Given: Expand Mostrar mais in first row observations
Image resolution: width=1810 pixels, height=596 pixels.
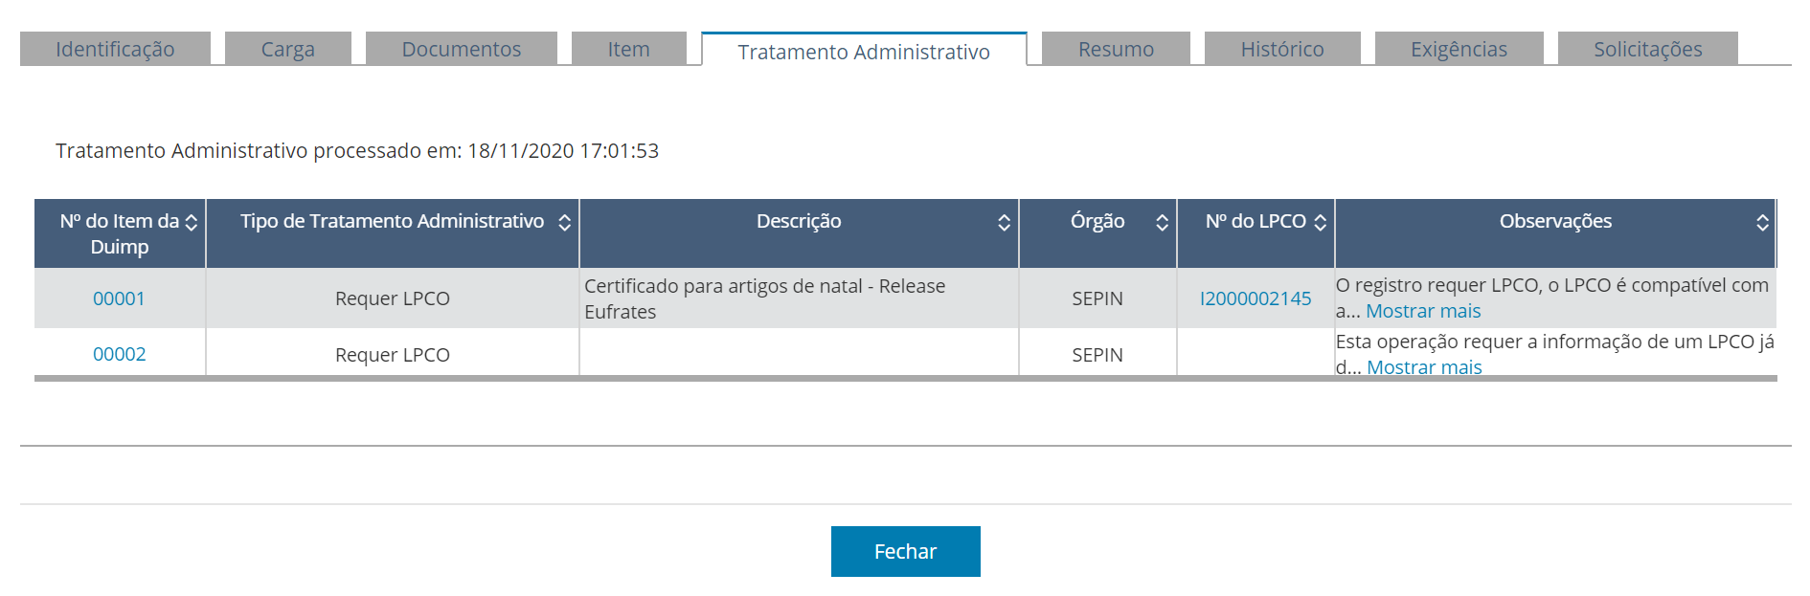Looking at the screenshot, I should click(1422, 311).
